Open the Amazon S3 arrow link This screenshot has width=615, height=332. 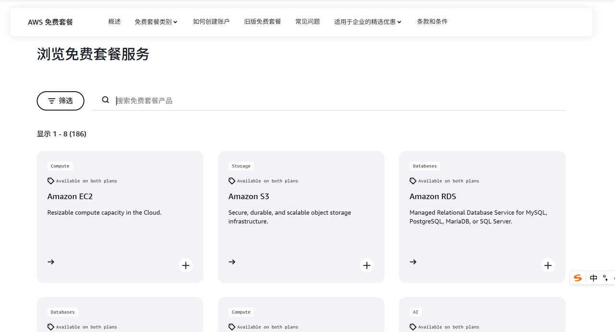click(232, 262)
